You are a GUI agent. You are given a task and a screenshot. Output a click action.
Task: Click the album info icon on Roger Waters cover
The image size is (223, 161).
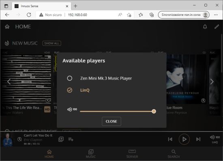point(47,101)
